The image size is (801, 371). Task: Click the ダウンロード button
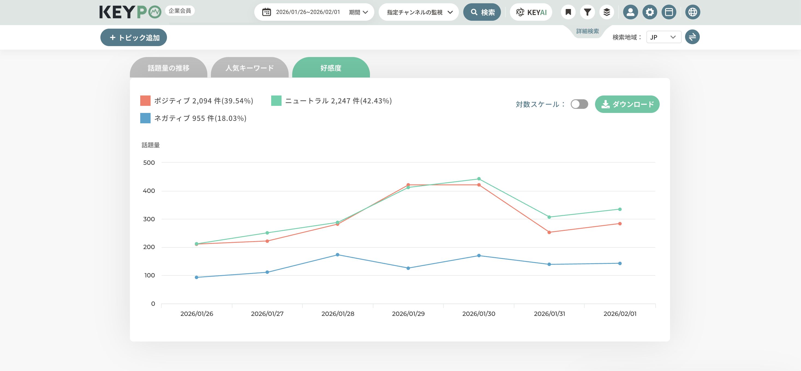tap(627, 104)
